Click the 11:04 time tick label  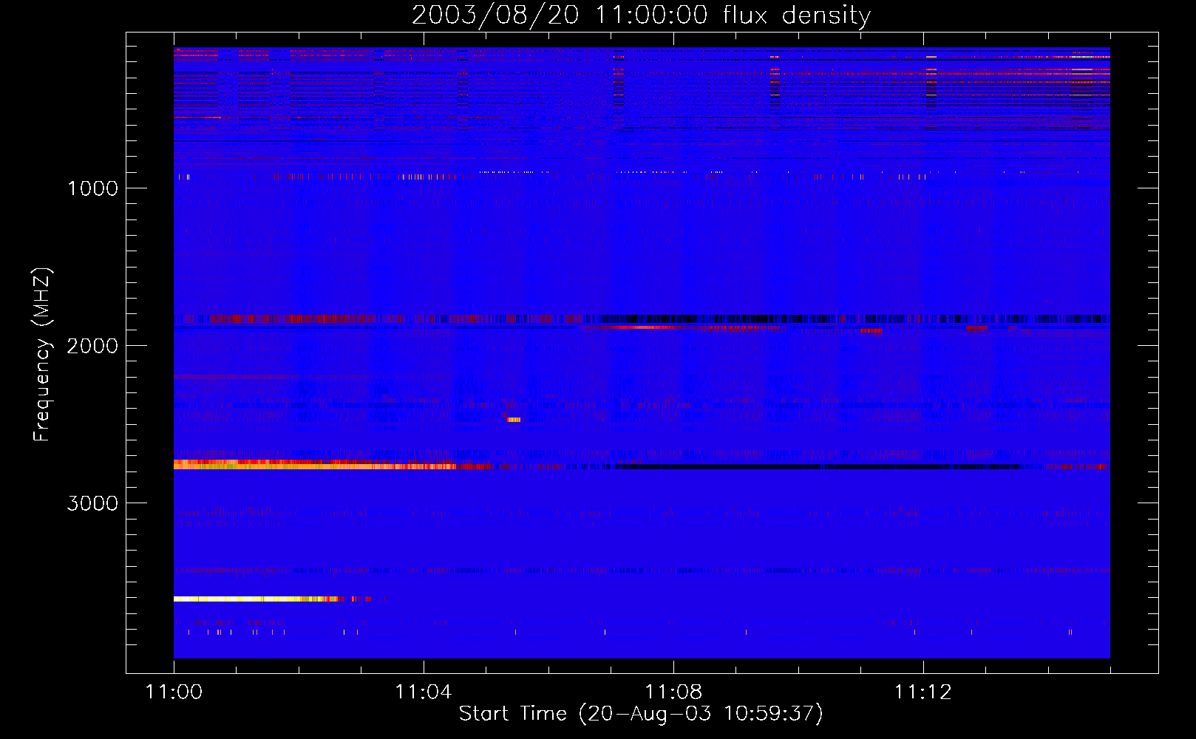[x=424, y=692]
